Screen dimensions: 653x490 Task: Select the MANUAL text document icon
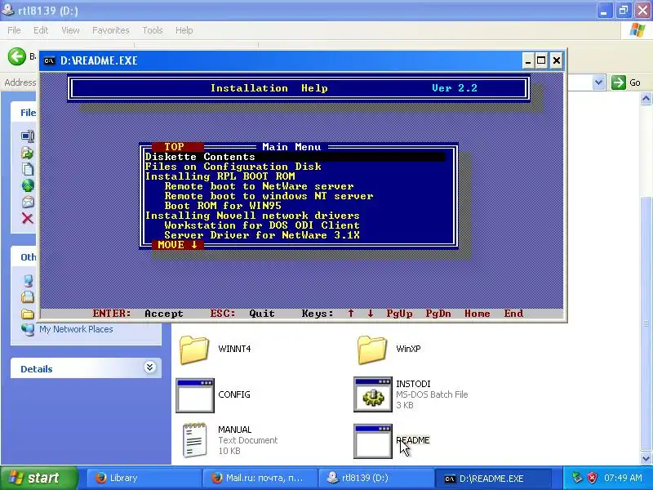194,440
